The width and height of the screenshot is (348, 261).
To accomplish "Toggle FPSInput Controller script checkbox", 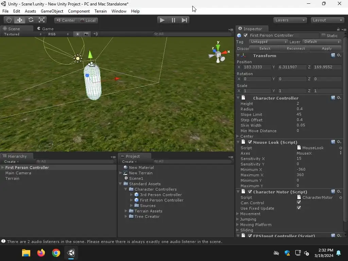I will (x=250, y=236).
